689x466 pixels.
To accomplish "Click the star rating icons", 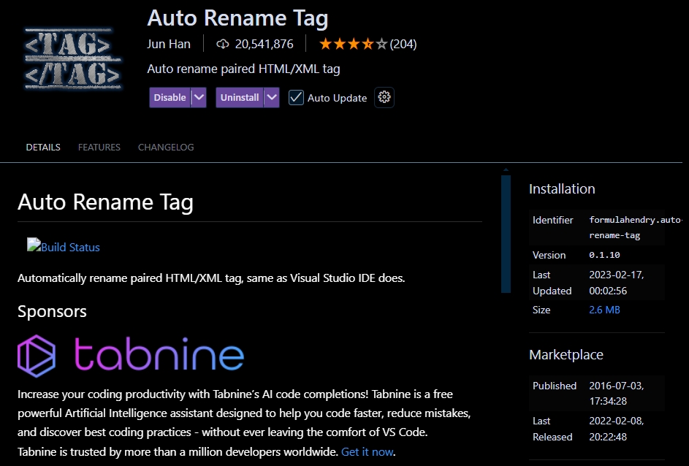I will (354, 44).
